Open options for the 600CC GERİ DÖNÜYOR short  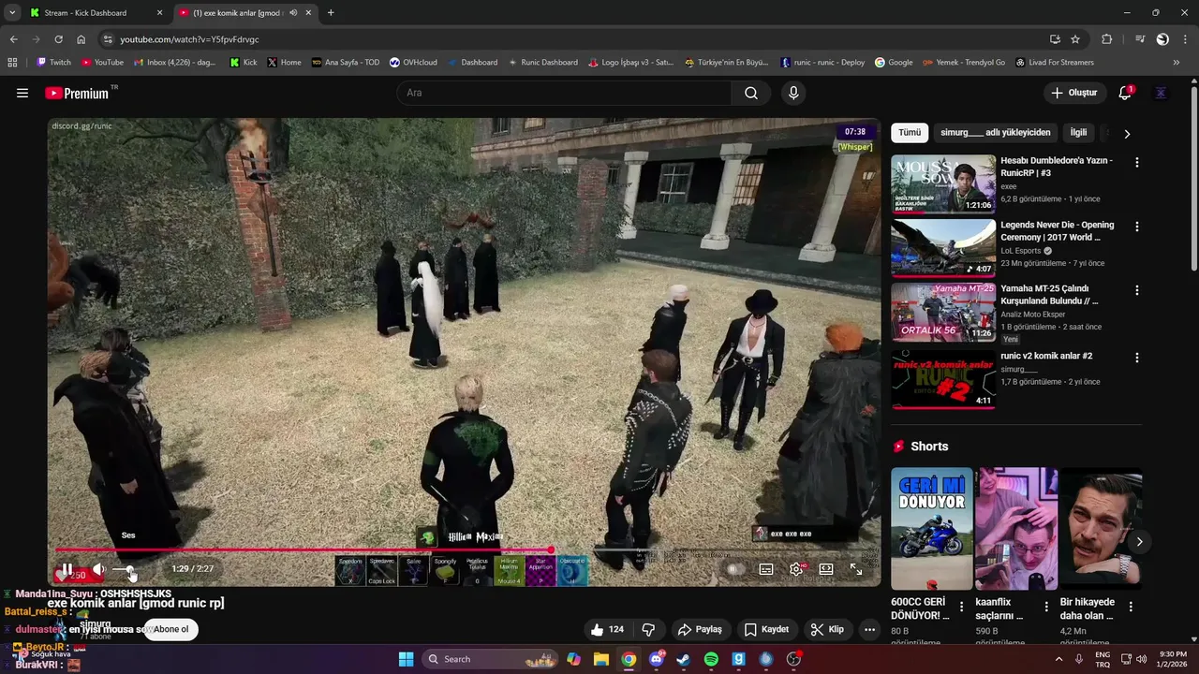click(962, 607)
